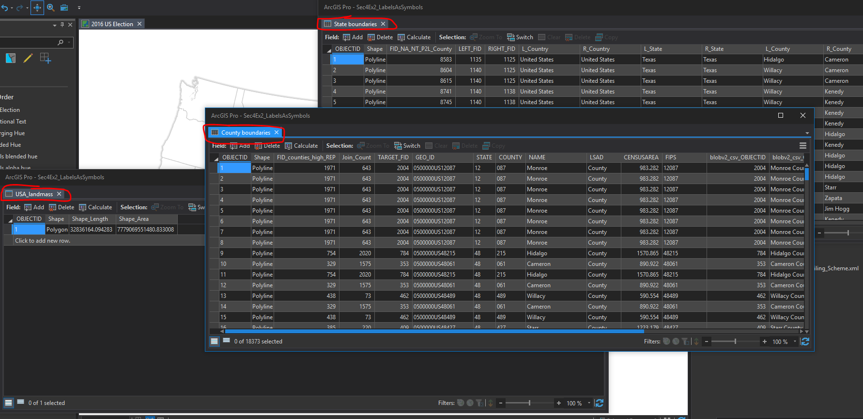Close the State boundaries tab
The width and height of the screenshot is (863, 419).
[x=383, y=24]
